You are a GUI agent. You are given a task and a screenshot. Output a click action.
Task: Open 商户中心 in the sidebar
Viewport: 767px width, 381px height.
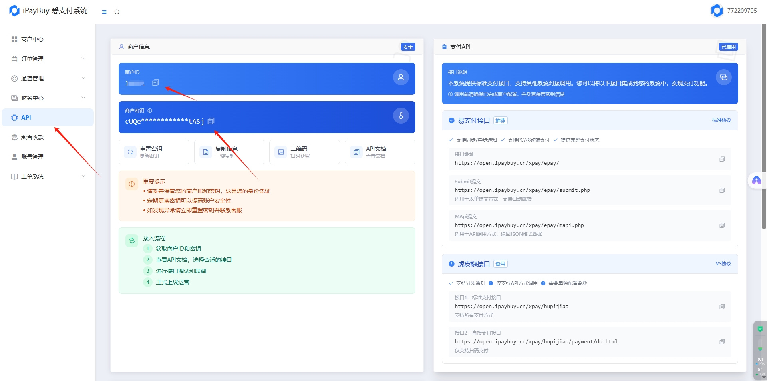32,39
